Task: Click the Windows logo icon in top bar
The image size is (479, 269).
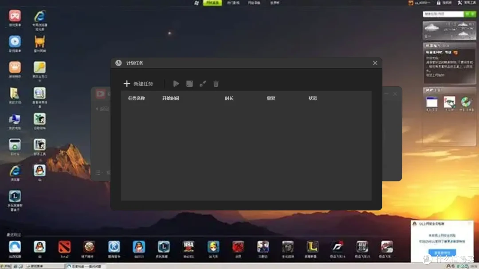Action: [196, 3]
